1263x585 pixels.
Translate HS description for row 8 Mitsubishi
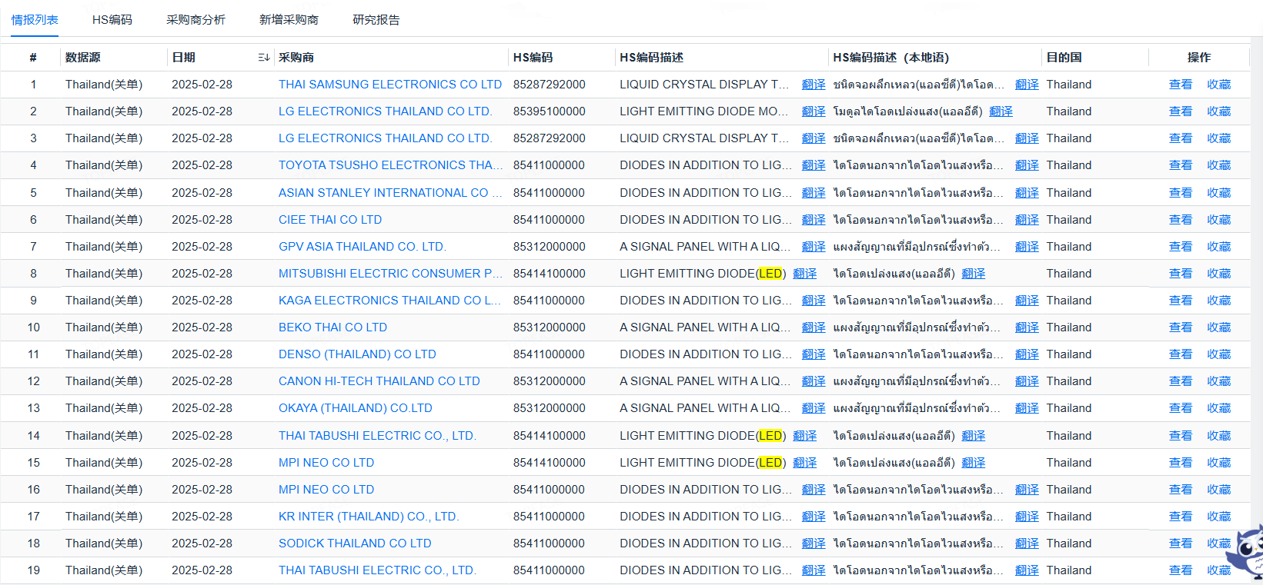804,274
